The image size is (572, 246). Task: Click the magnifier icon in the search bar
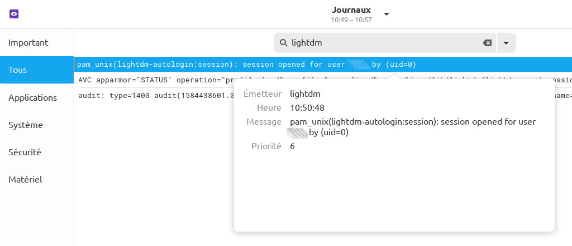click(x=283, y=43)
